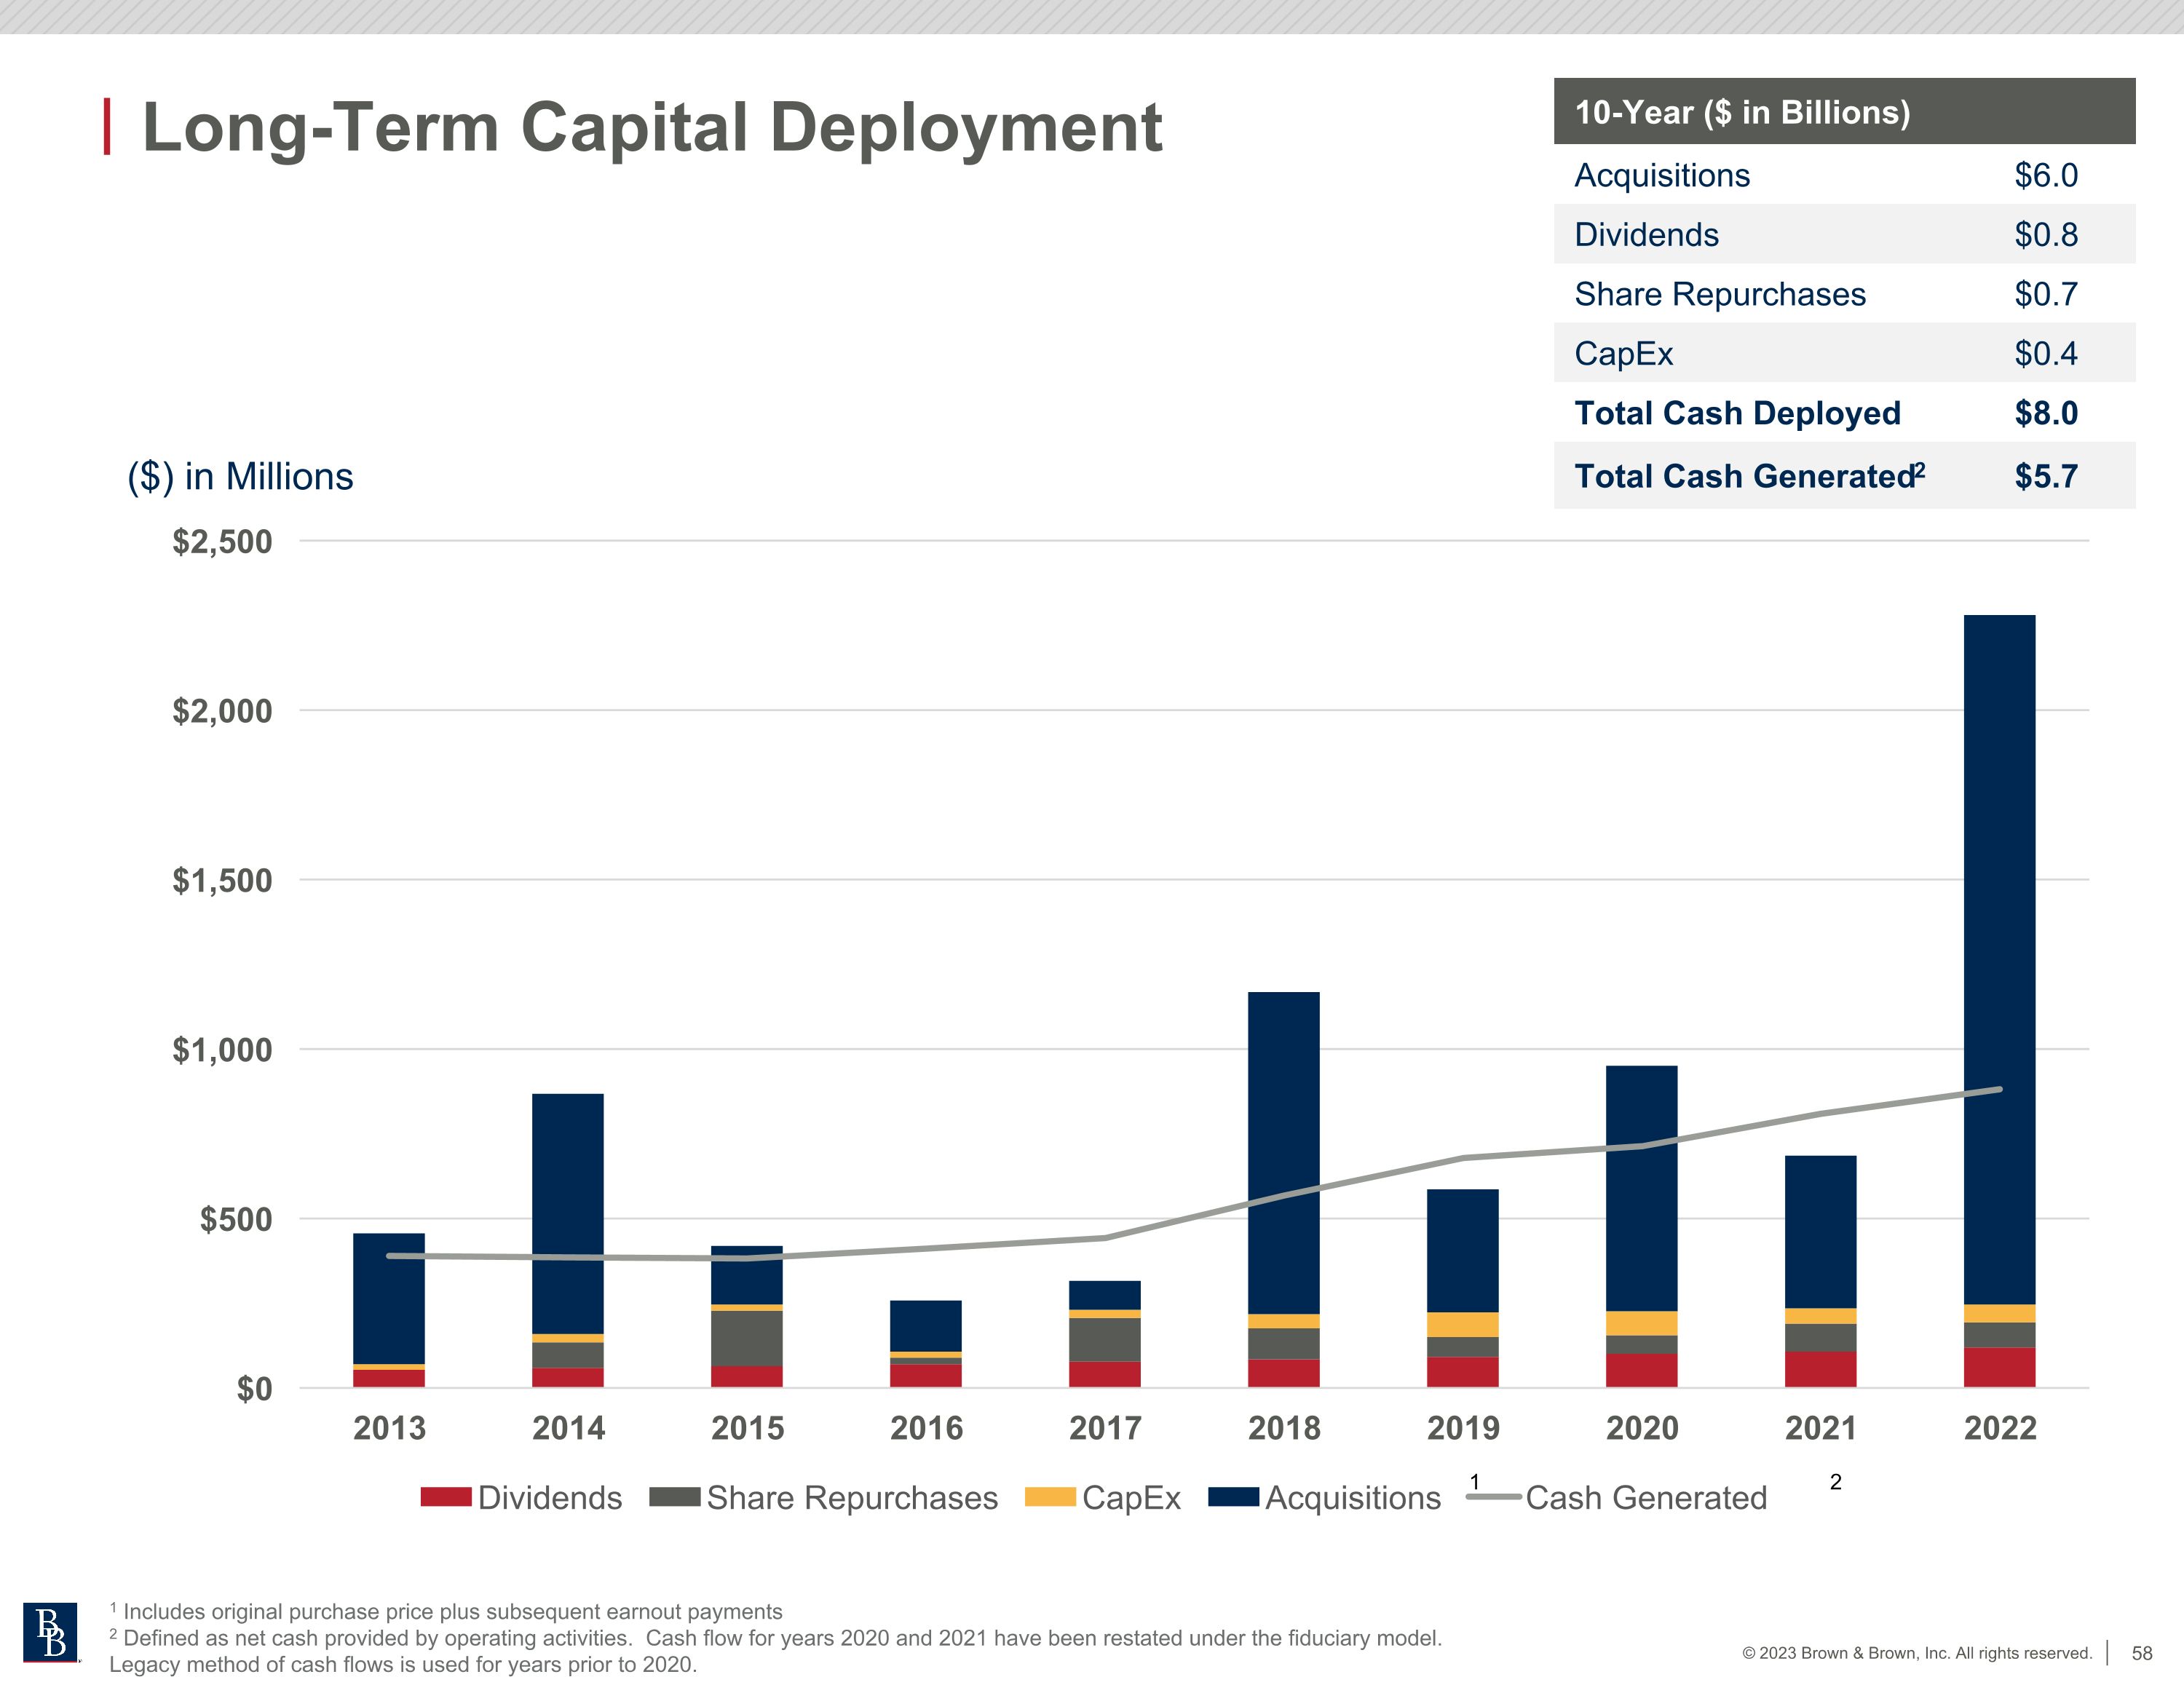The height and width of the screenshot is (1685, 2184).
Task: Click the '2021' x-axis label
Action: click(1821, 1428)
